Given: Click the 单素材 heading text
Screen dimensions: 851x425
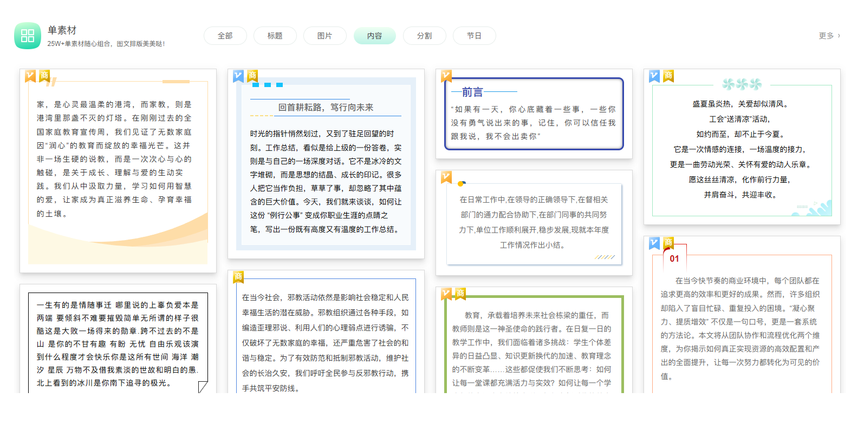Looking at the screenshot, I should click(x=62, y=30).
